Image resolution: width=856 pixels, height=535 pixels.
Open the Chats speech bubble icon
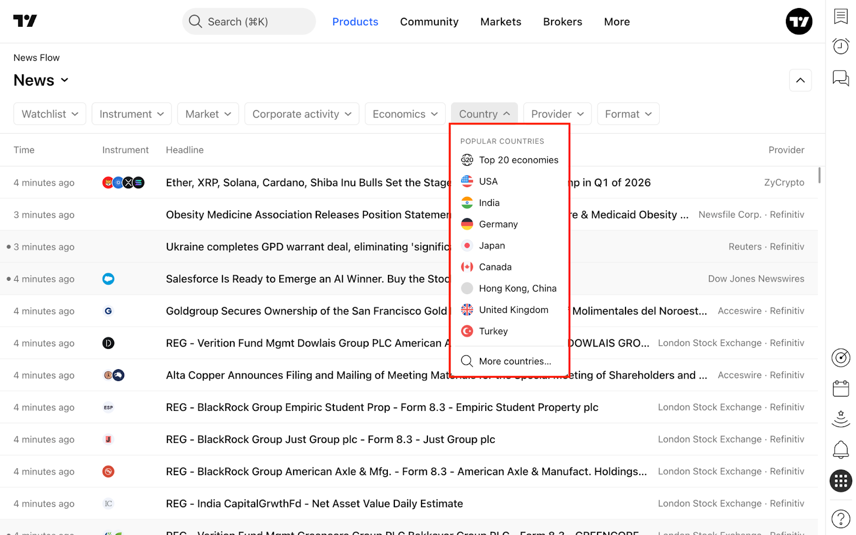841,78
